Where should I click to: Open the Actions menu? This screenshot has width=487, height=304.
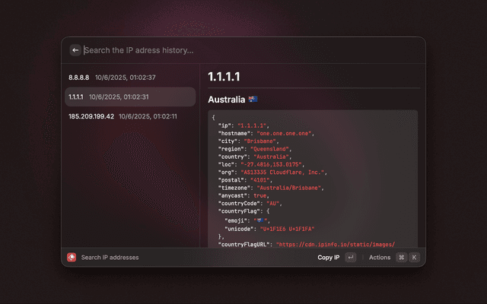coord(379,258)
